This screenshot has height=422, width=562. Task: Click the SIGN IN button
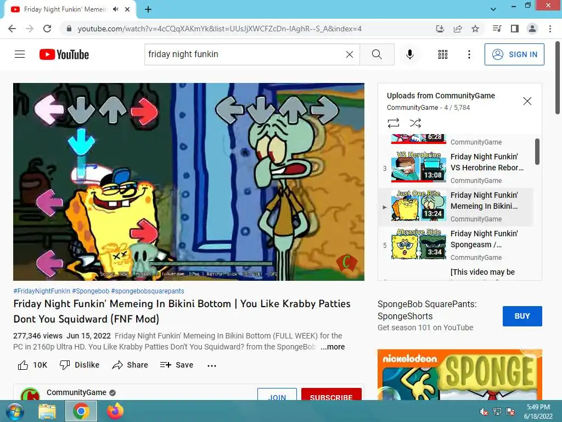point(514,54)
